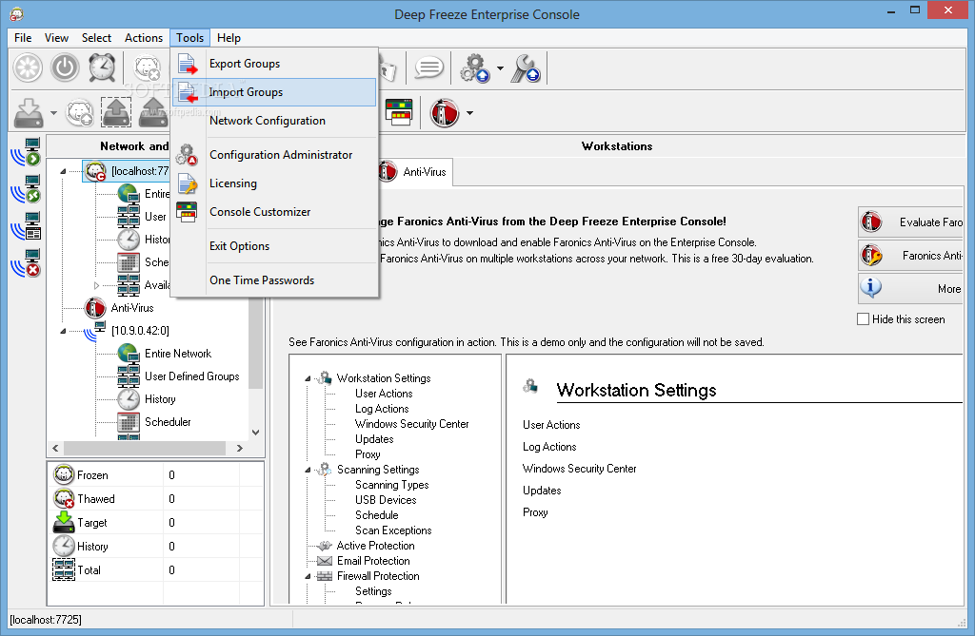Open the File menu
Screen dimensions: 975x636
pyautogui.click(x=23, y=38)
